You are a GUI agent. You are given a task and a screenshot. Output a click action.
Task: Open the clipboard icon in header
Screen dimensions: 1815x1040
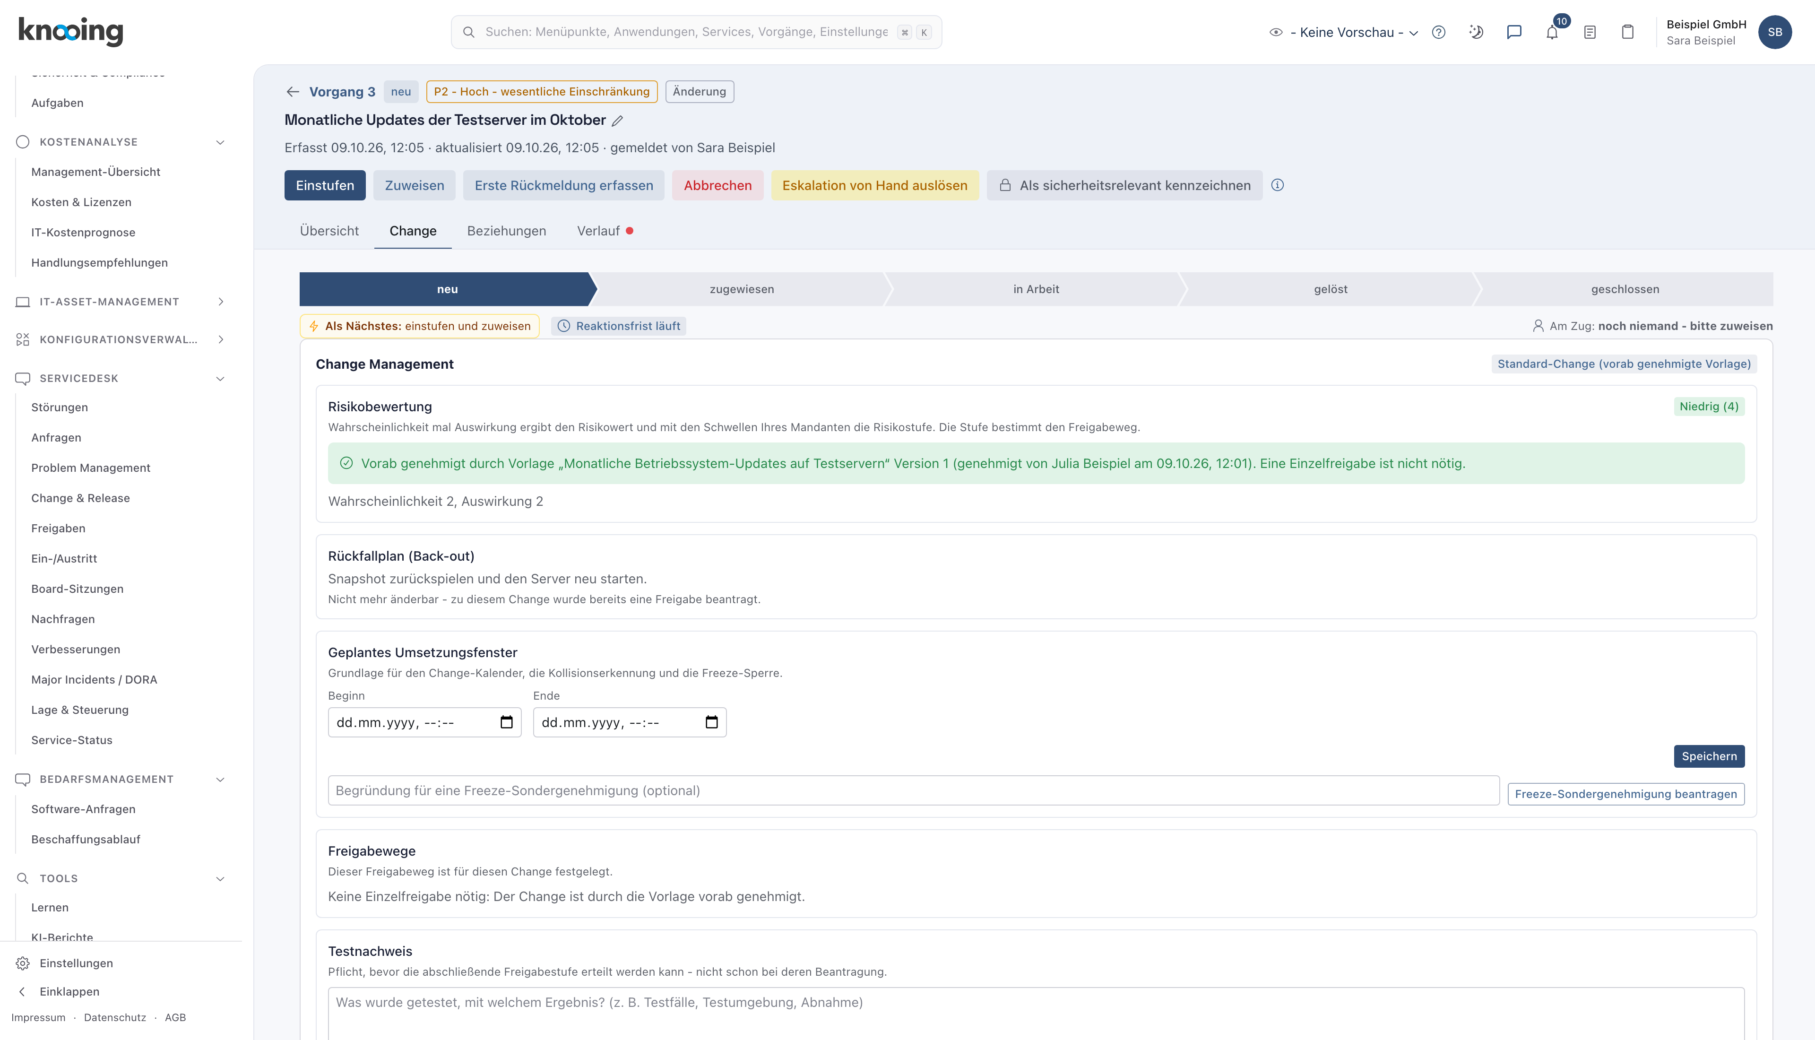(x=1627, y=32)
